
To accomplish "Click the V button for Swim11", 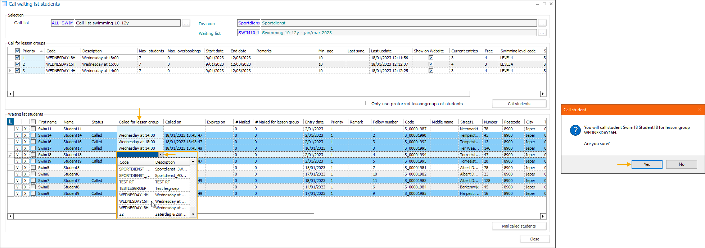I will point(17,129).
